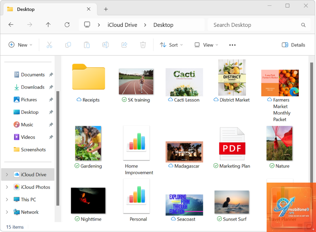Click the Cut scissors icon

coord(49,45)
